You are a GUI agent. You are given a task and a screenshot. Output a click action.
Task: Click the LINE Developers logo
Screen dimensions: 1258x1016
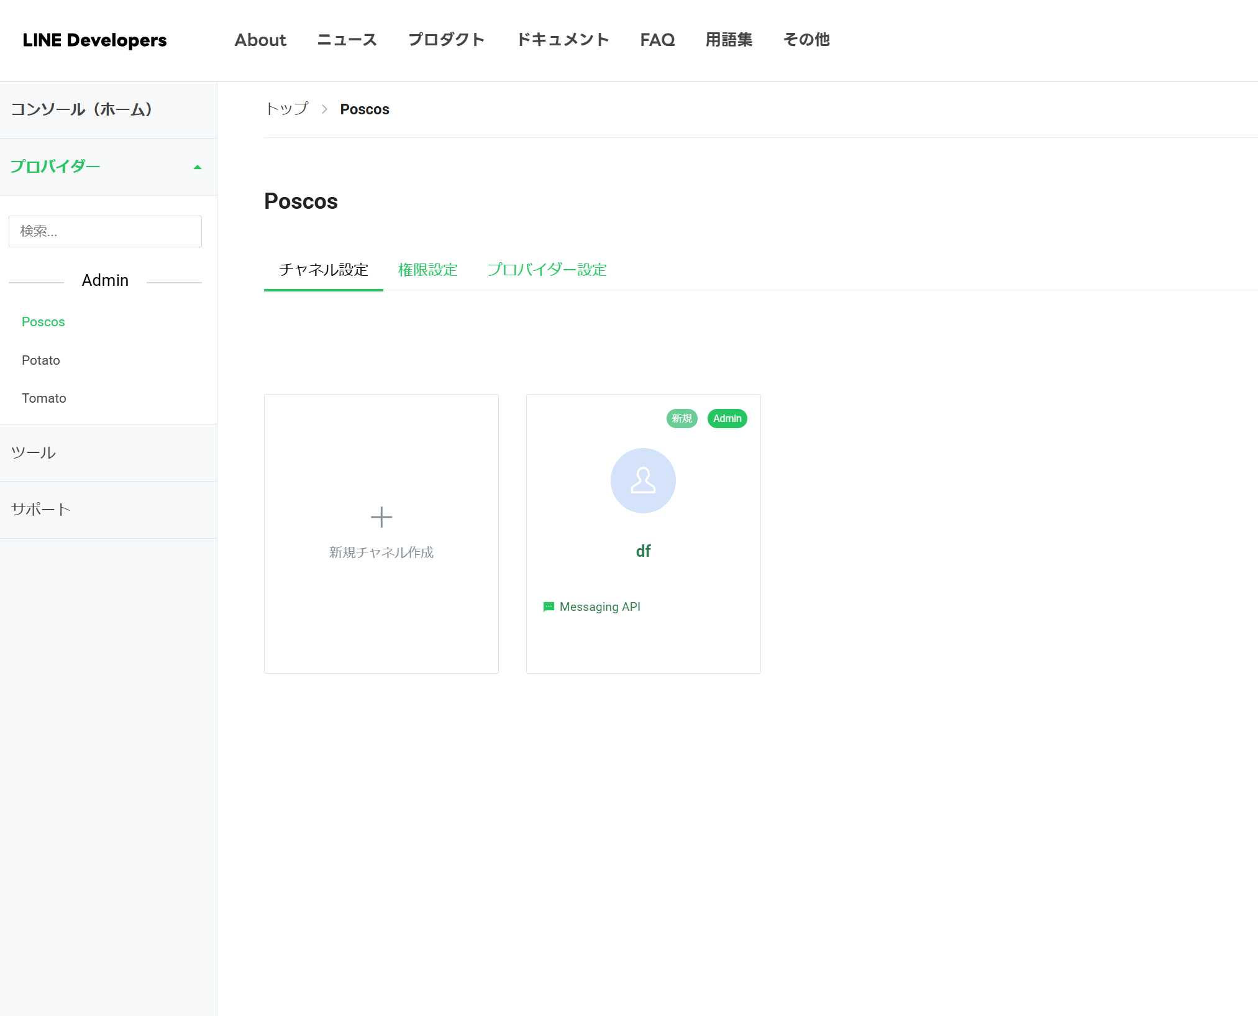94,40
